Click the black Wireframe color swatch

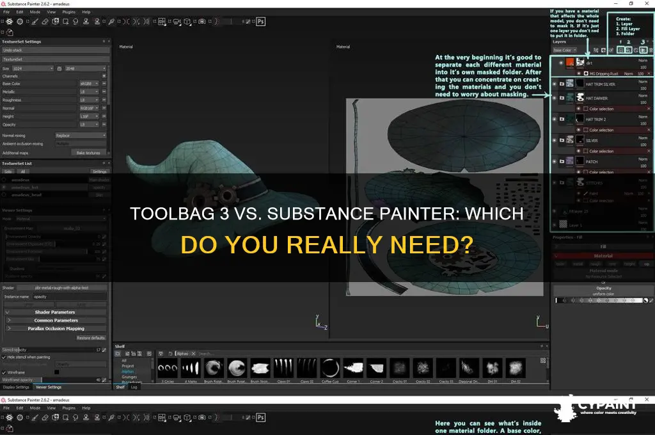(x=56, y=372)
